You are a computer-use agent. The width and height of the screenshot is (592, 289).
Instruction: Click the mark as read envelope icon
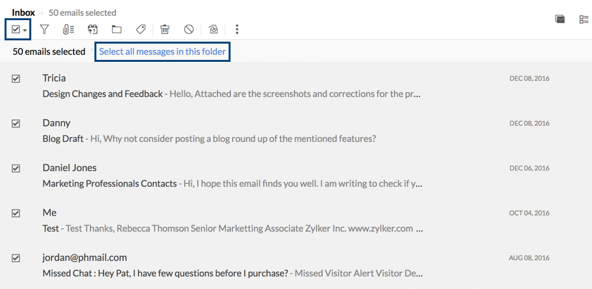[x=213, y=29]
